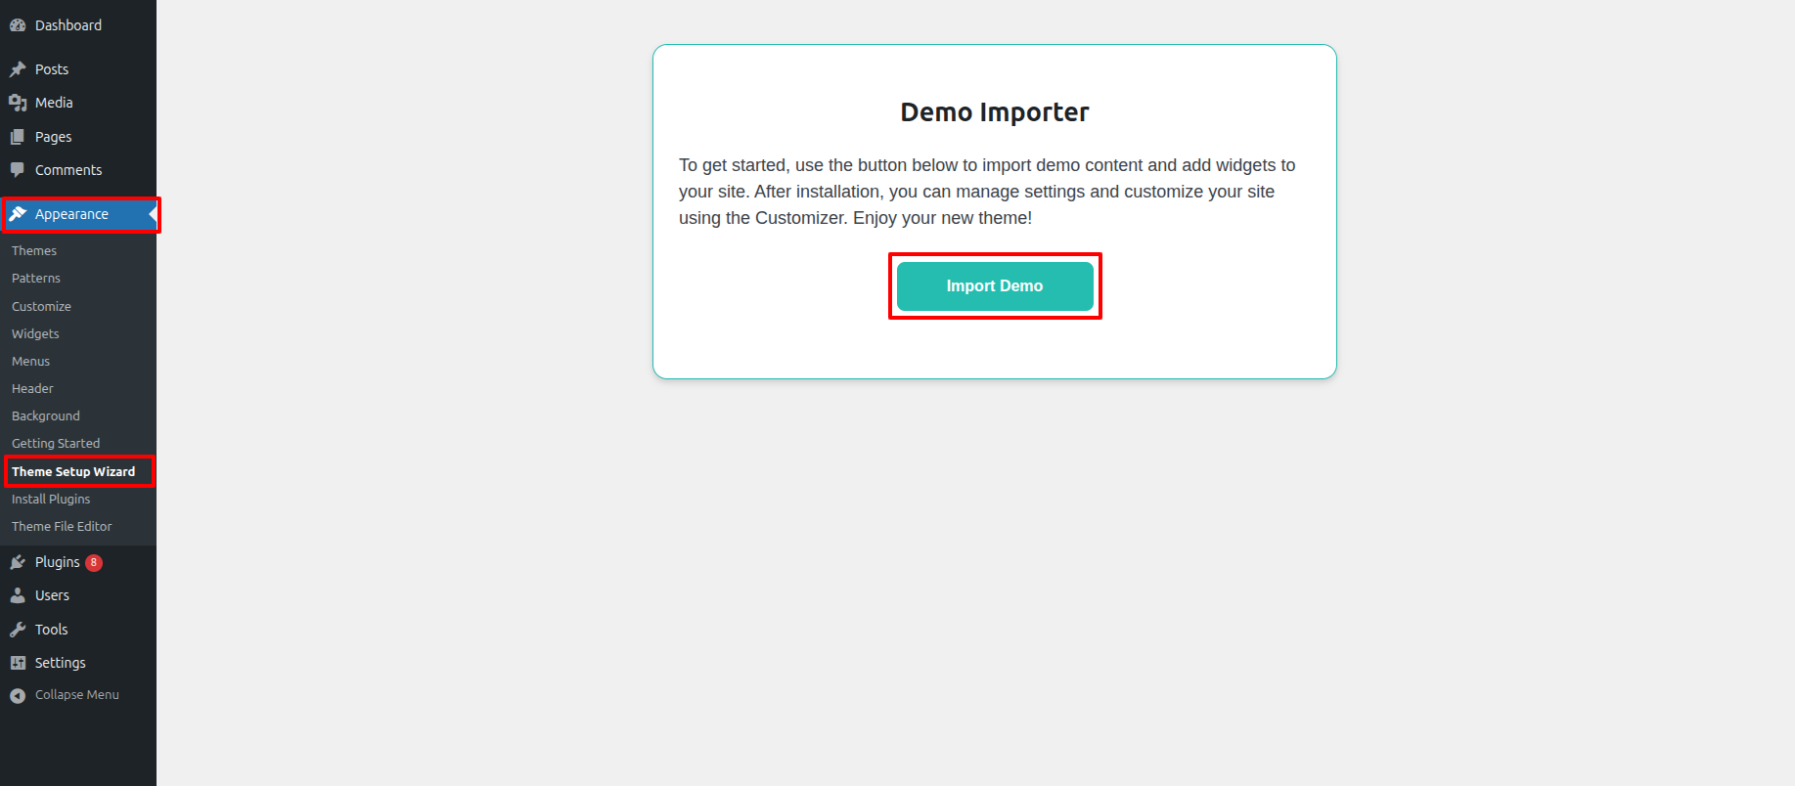This screenshot has height=786, width=1795.
Task: Open the Theme File Editor
Action: pos(62,527)
